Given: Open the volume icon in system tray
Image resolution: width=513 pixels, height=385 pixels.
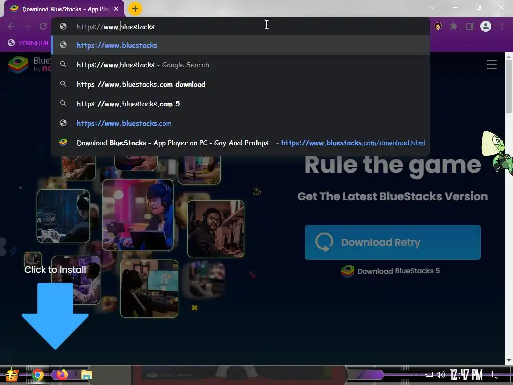Looking at the screenshot, I should [441, 375].
